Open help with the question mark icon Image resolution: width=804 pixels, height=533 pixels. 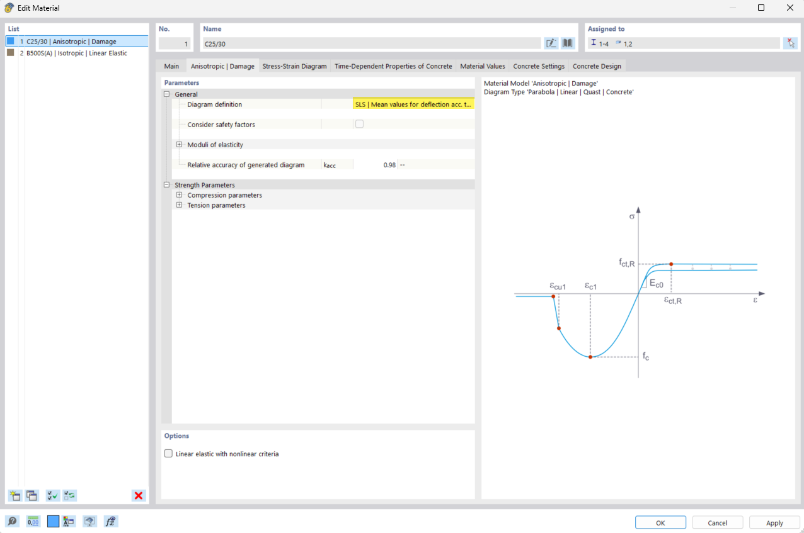(13, 521)
